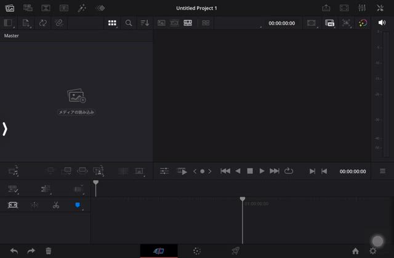Click the blue marker flag icon
394x258 pixels.
[78, 205]
